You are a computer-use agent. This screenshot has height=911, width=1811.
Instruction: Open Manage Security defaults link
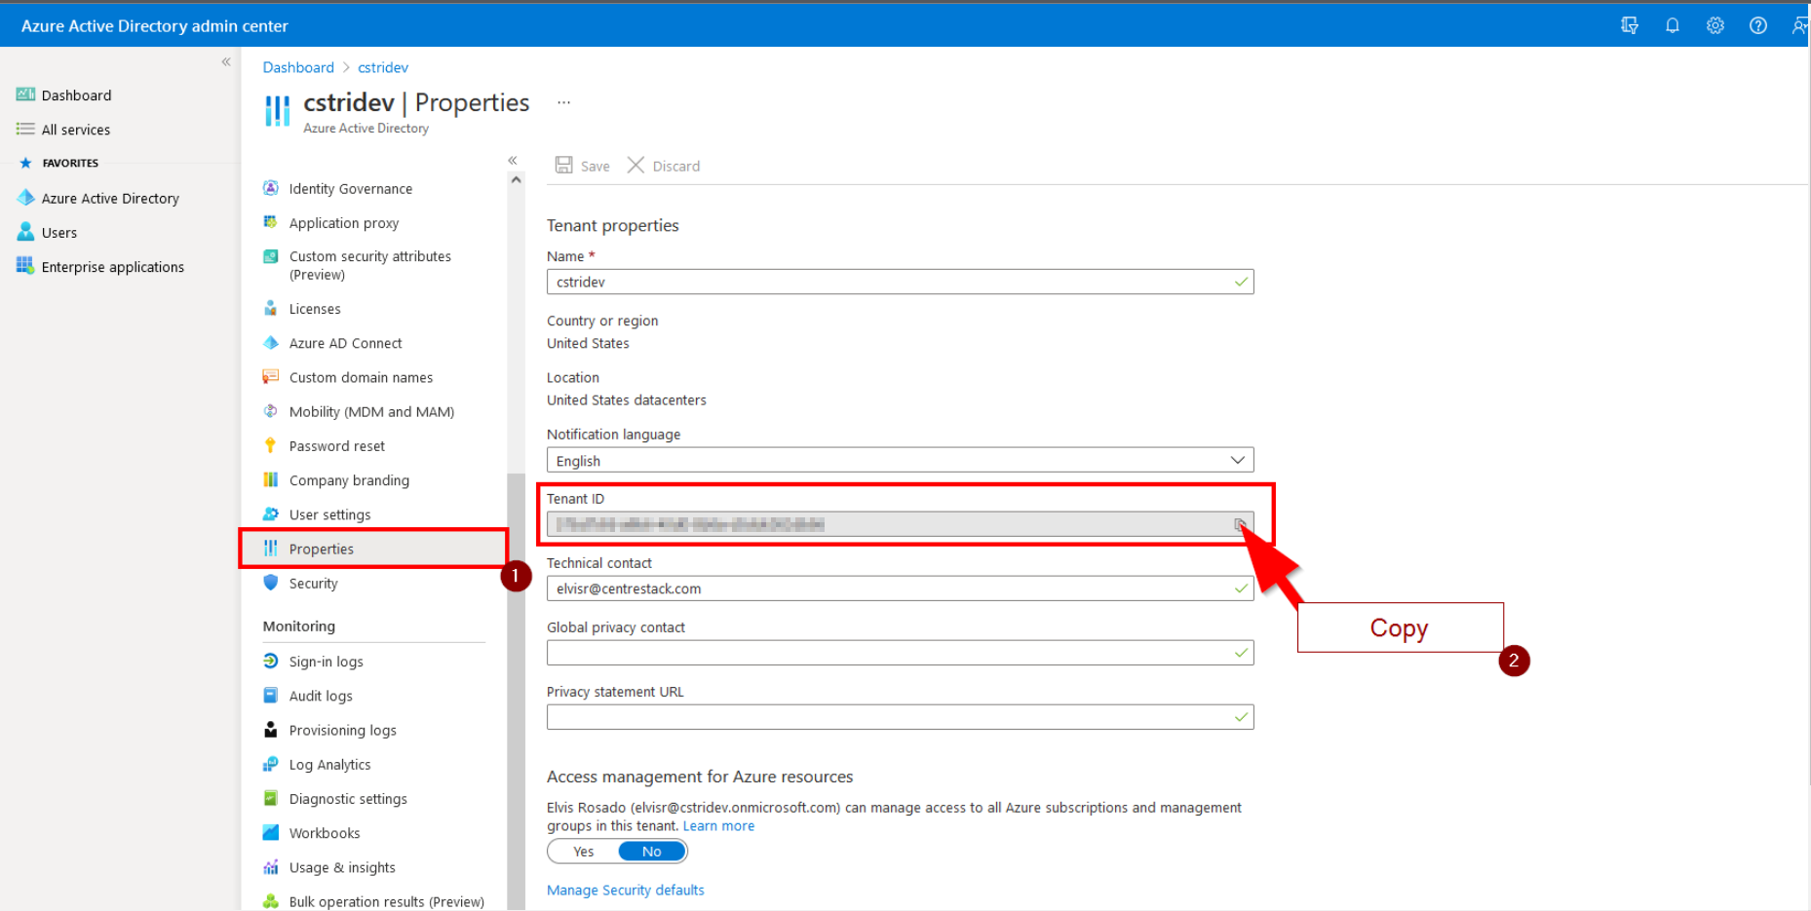625,890
